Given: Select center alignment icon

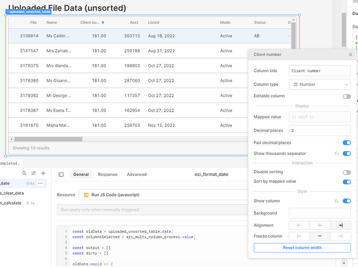Looking at the screenshot, I should (320, 225).
